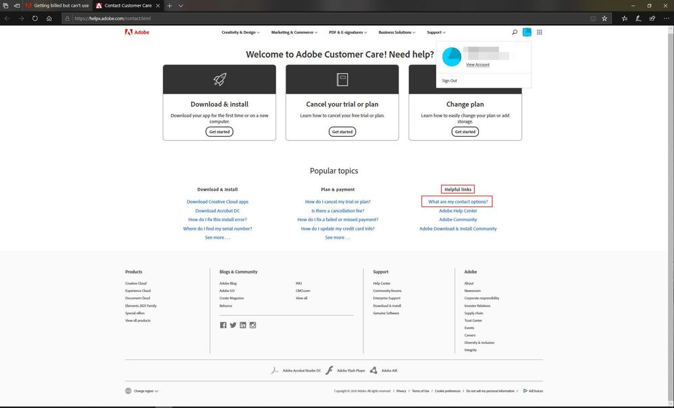Click the large profile picture in popup

[x=452, y=56]
